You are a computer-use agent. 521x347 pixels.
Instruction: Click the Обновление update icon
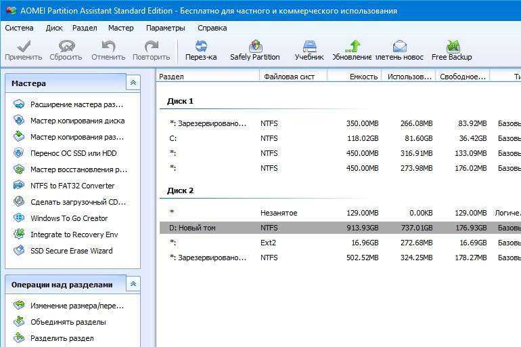point(353,46)
